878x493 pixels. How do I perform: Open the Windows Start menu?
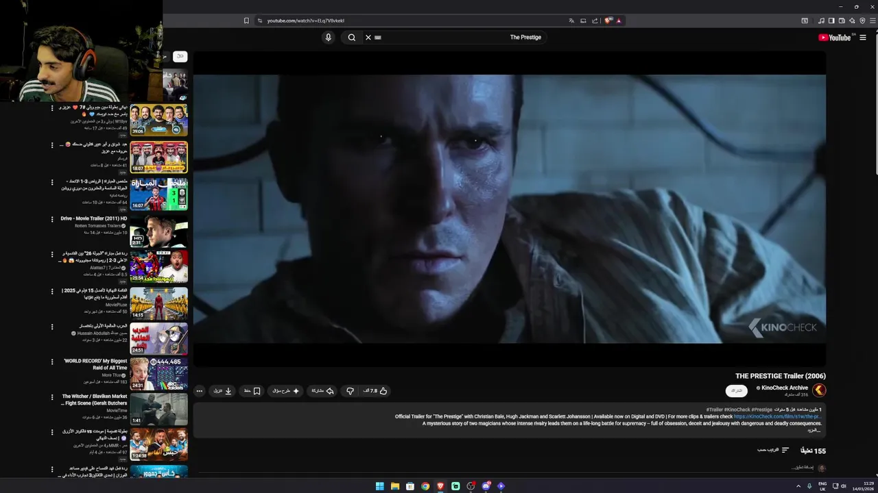379,486
